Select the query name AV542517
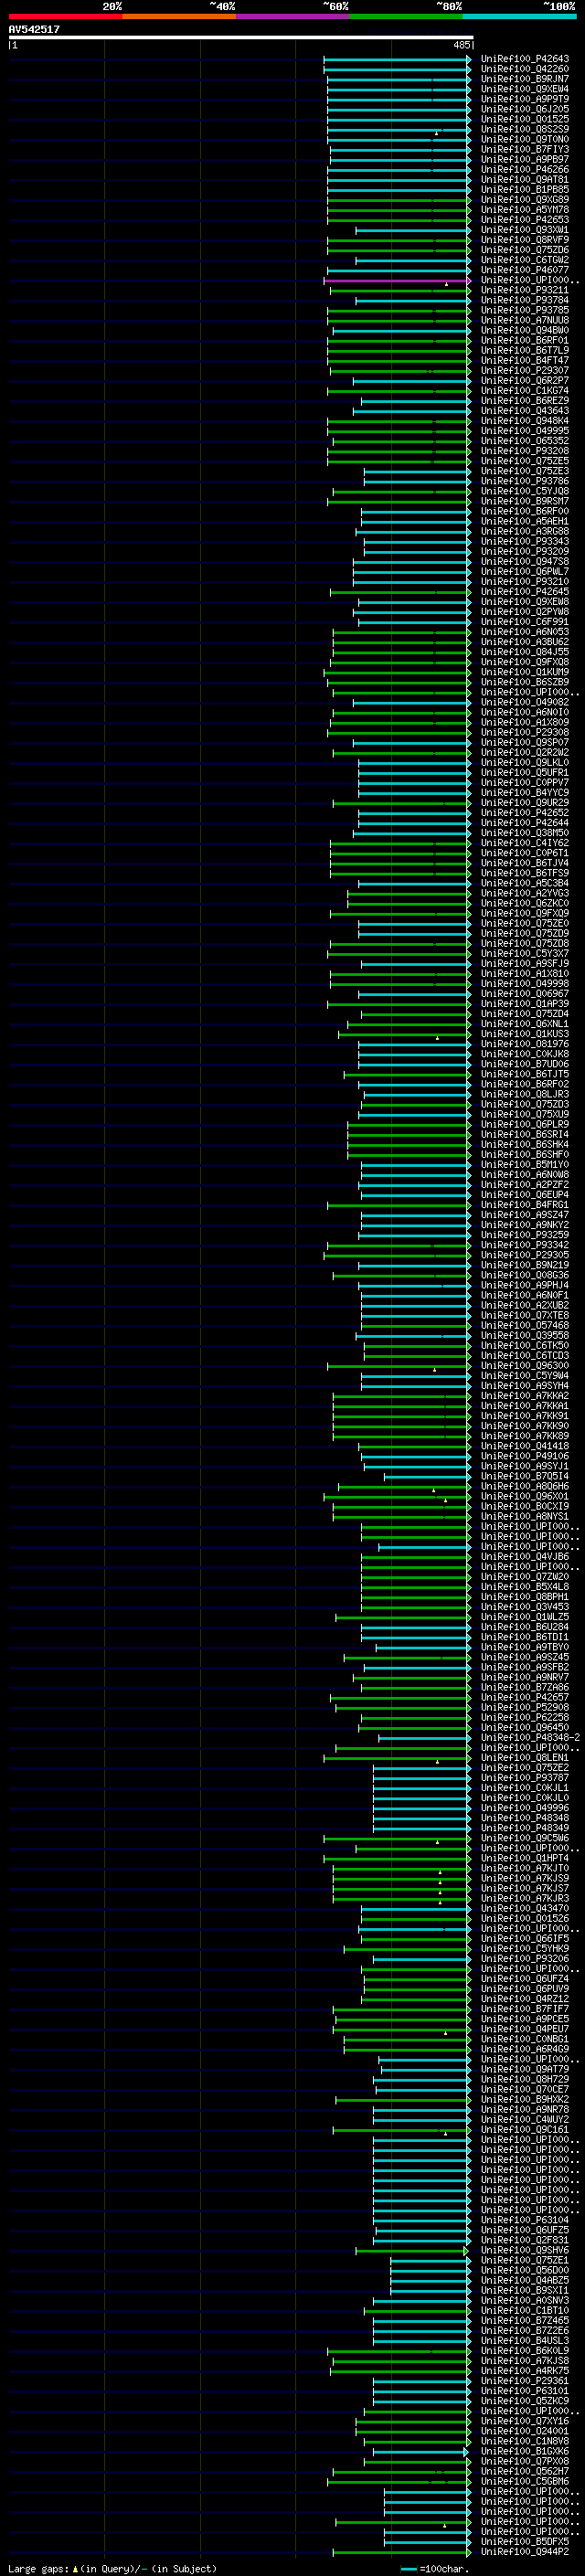The width and height of the screenshot is (585, 2576). click(x=34, y=29)
